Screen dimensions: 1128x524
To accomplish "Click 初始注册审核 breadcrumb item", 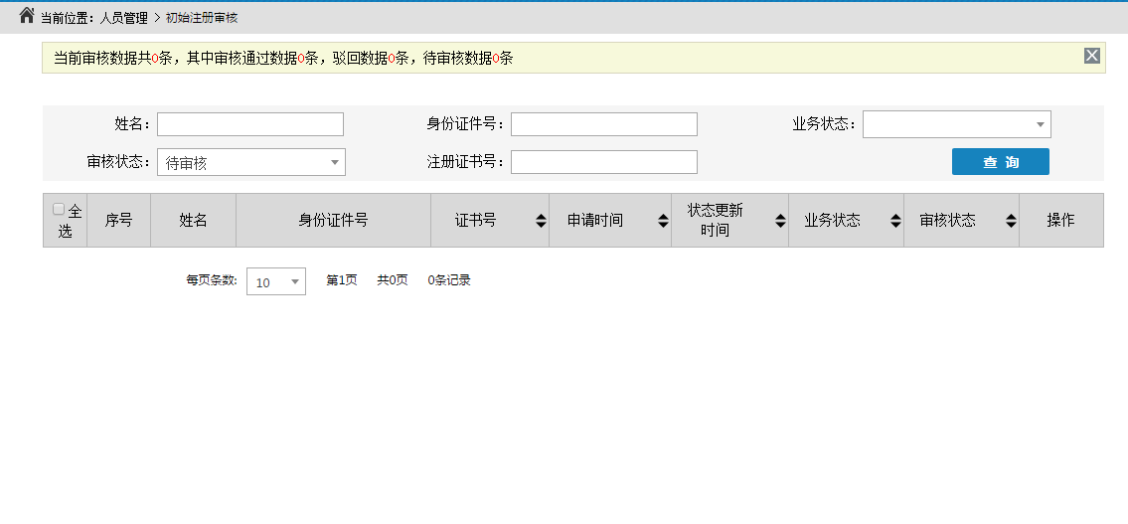I will coord(202,18).
